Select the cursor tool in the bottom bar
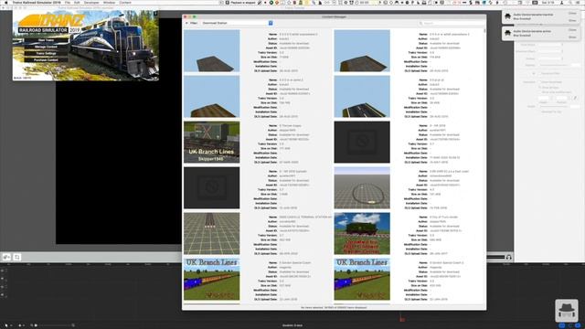This screenshot has height=329, width=585. [6, 325]
